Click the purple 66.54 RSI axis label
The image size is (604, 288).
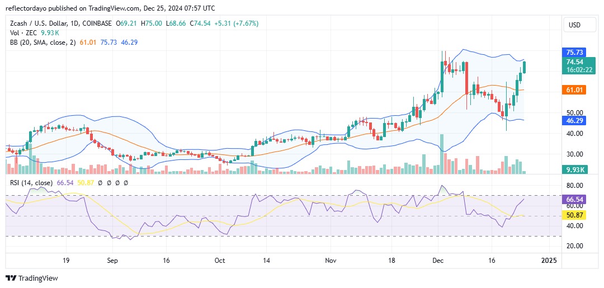pos(574,200)
